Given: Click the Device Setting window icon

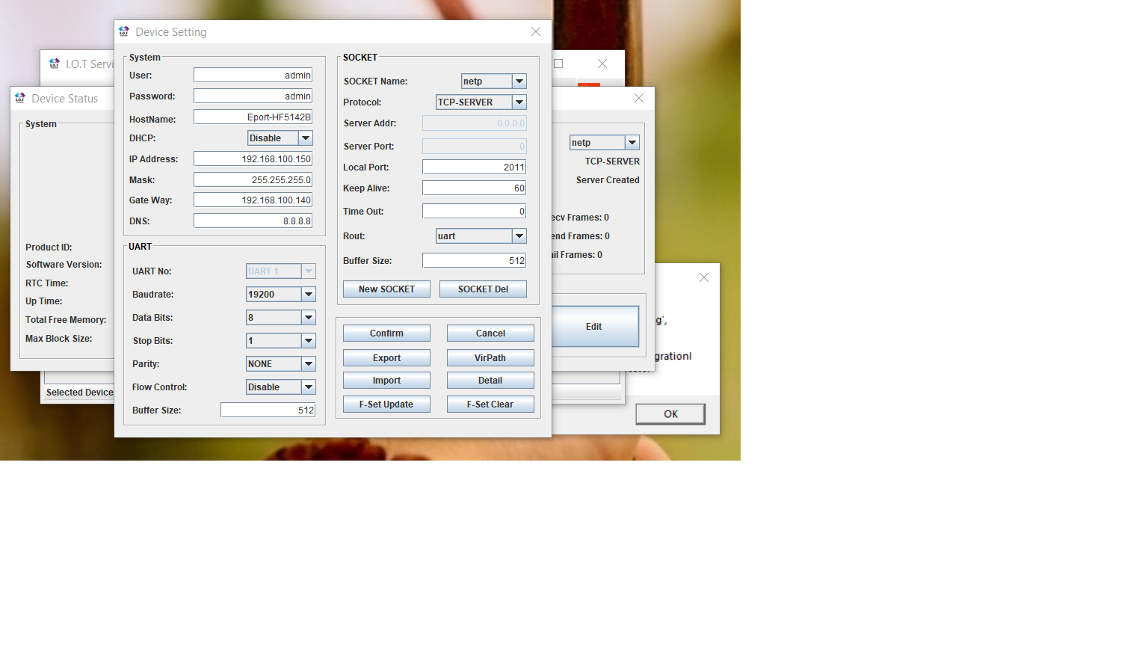Looking at the screenshot, I should 124,31.
